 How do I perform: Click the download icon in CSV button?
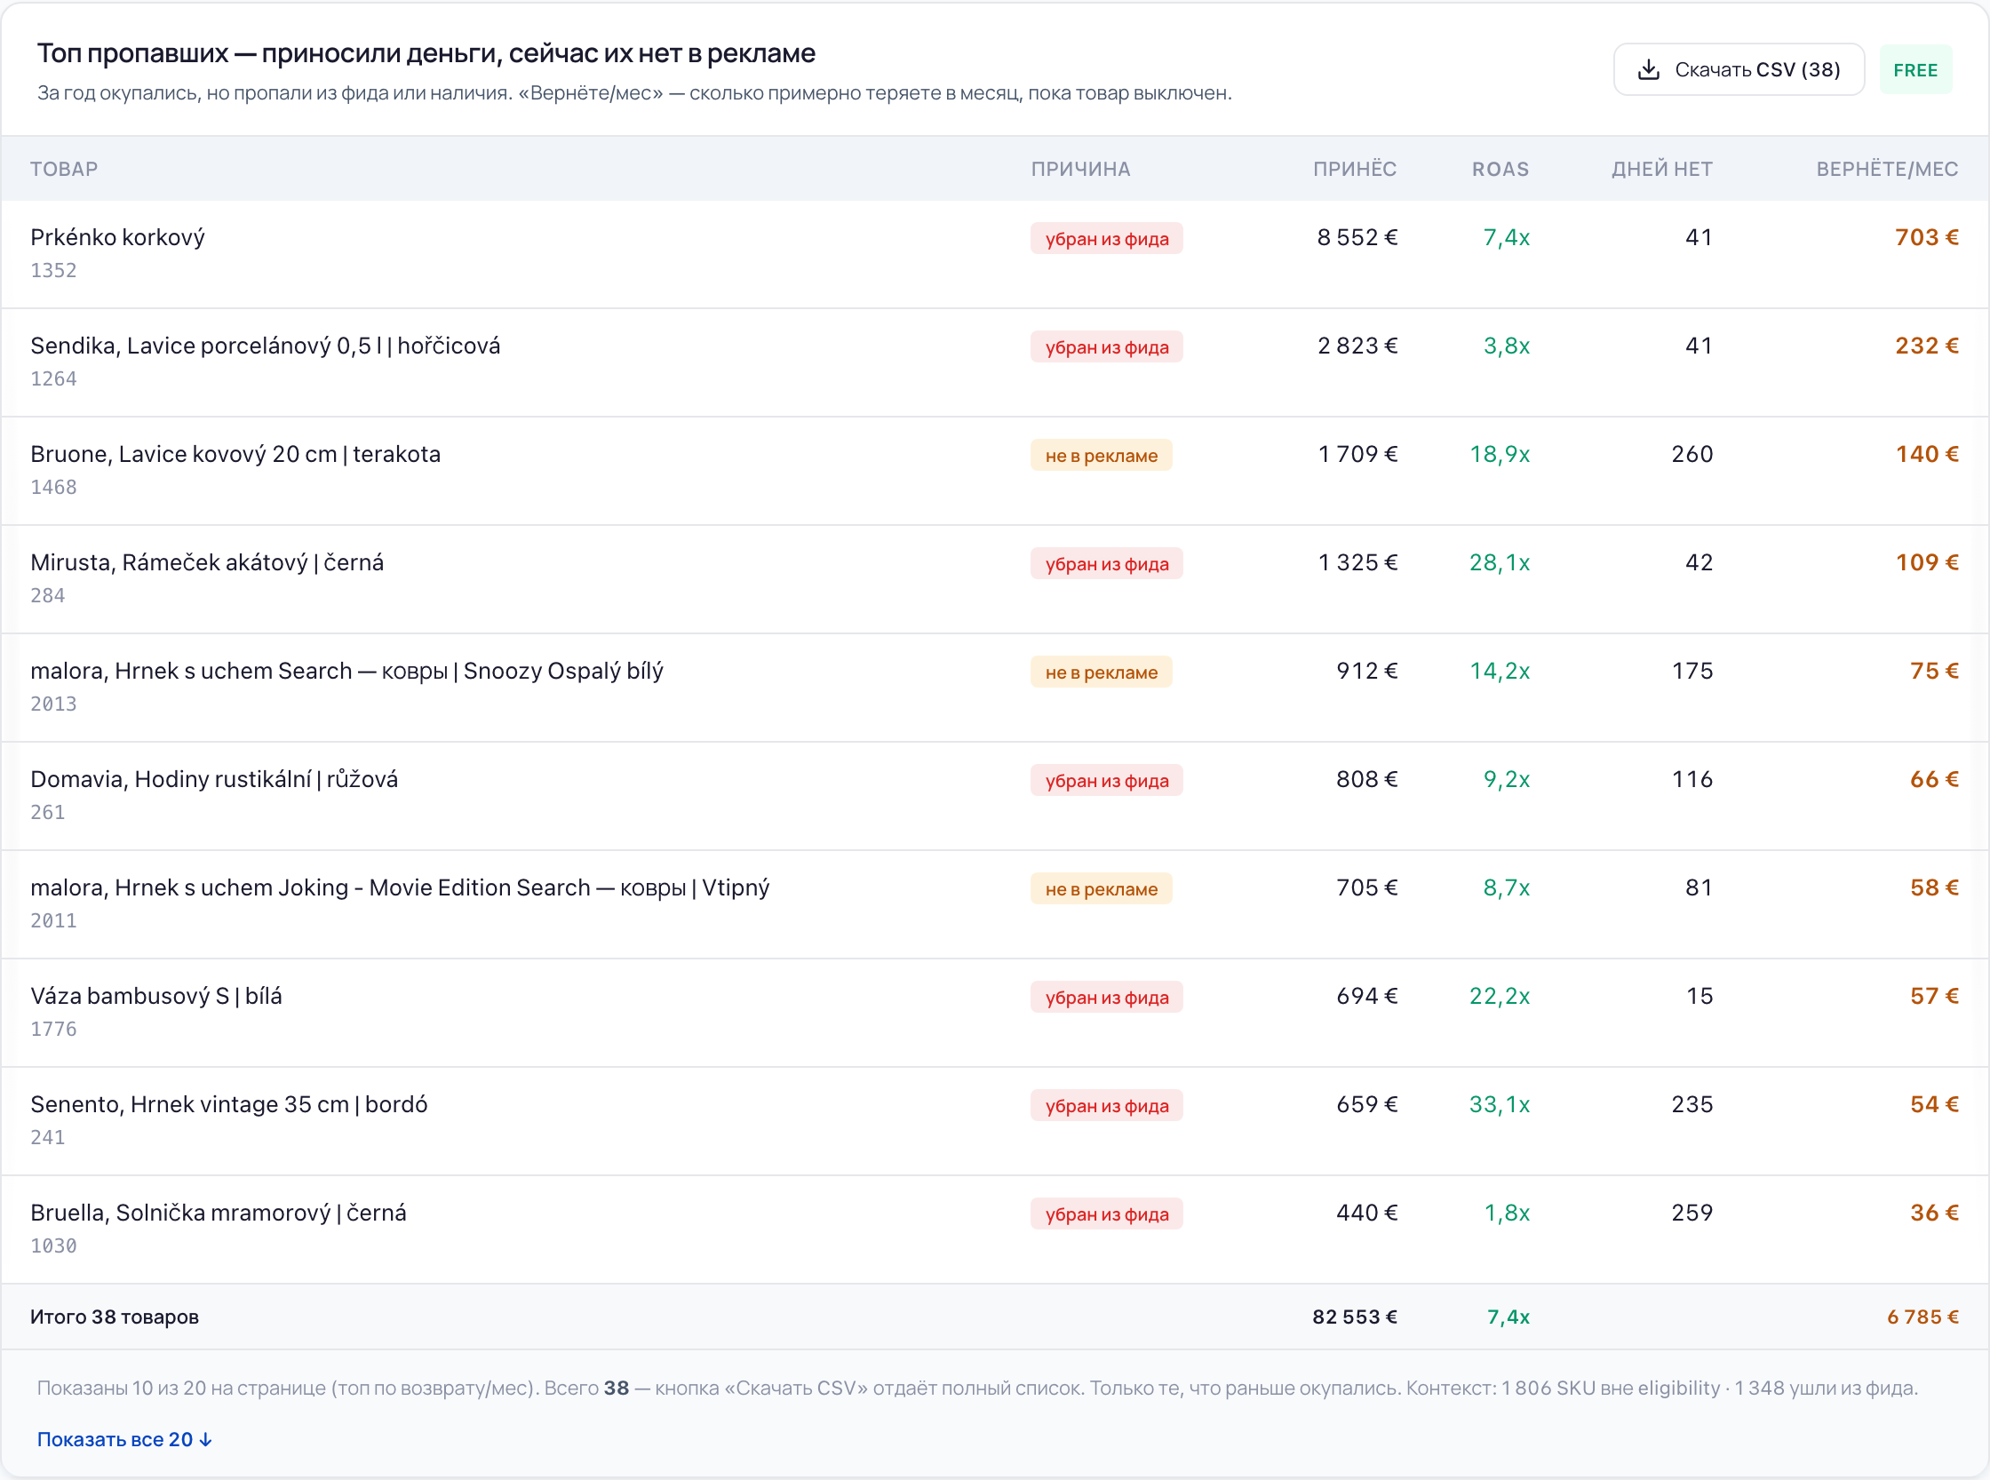[1648, 70]
